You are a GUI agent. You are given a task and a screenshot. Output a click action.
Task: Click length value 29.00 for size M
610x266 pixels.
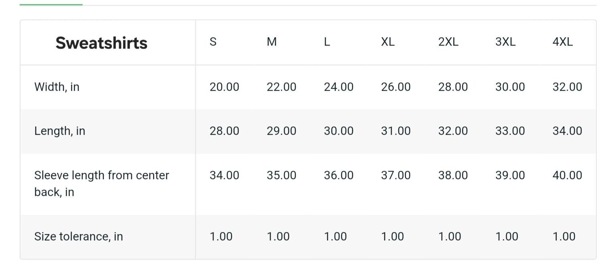[x=282, y=131]
